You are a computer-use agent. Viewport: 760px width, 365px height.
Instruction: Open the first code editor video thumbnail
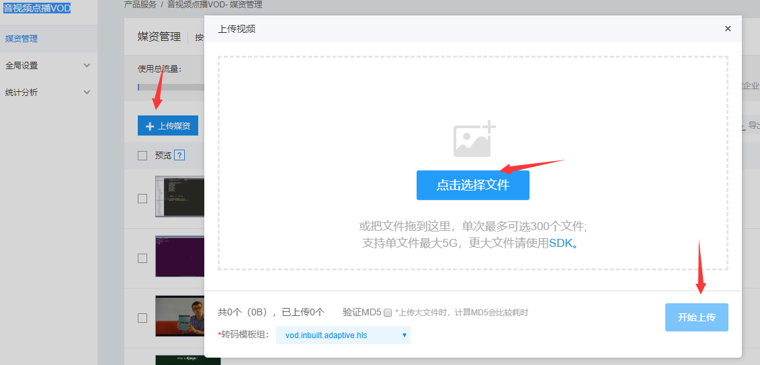click(180, 197)
